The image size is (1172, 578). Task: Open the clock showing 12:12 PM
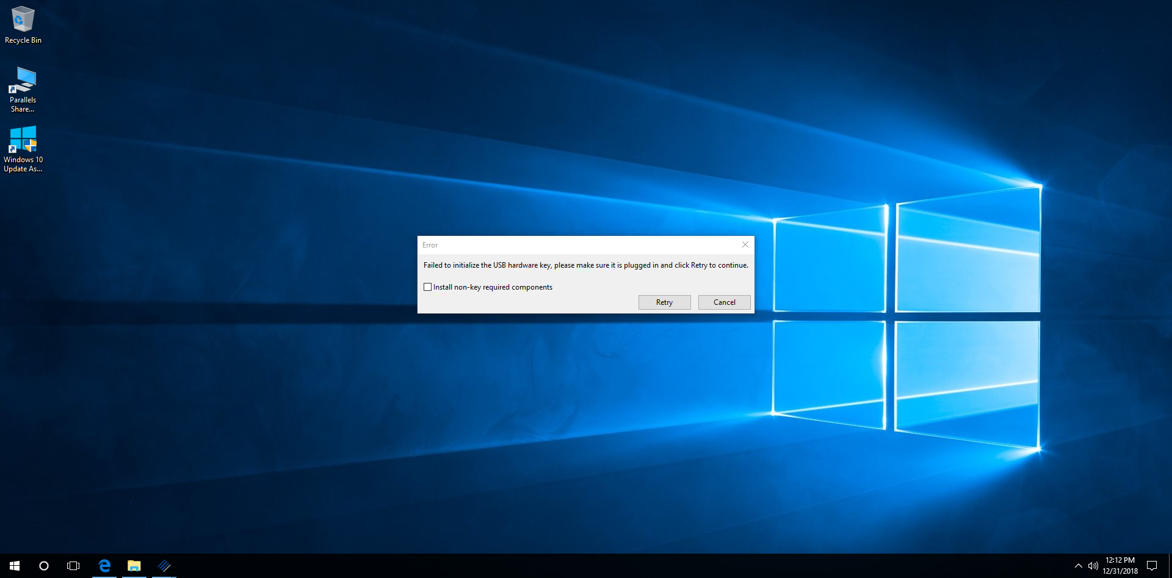(x=1120, y=566)
